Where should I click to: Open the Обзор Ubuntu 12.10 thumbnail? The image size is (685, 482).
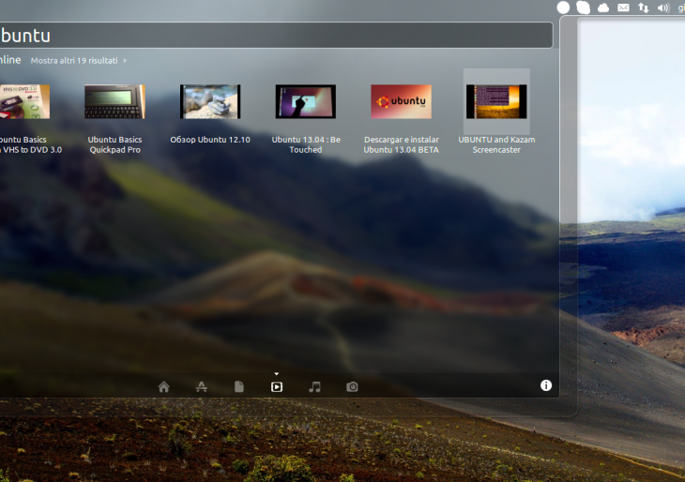click(210, 101)
